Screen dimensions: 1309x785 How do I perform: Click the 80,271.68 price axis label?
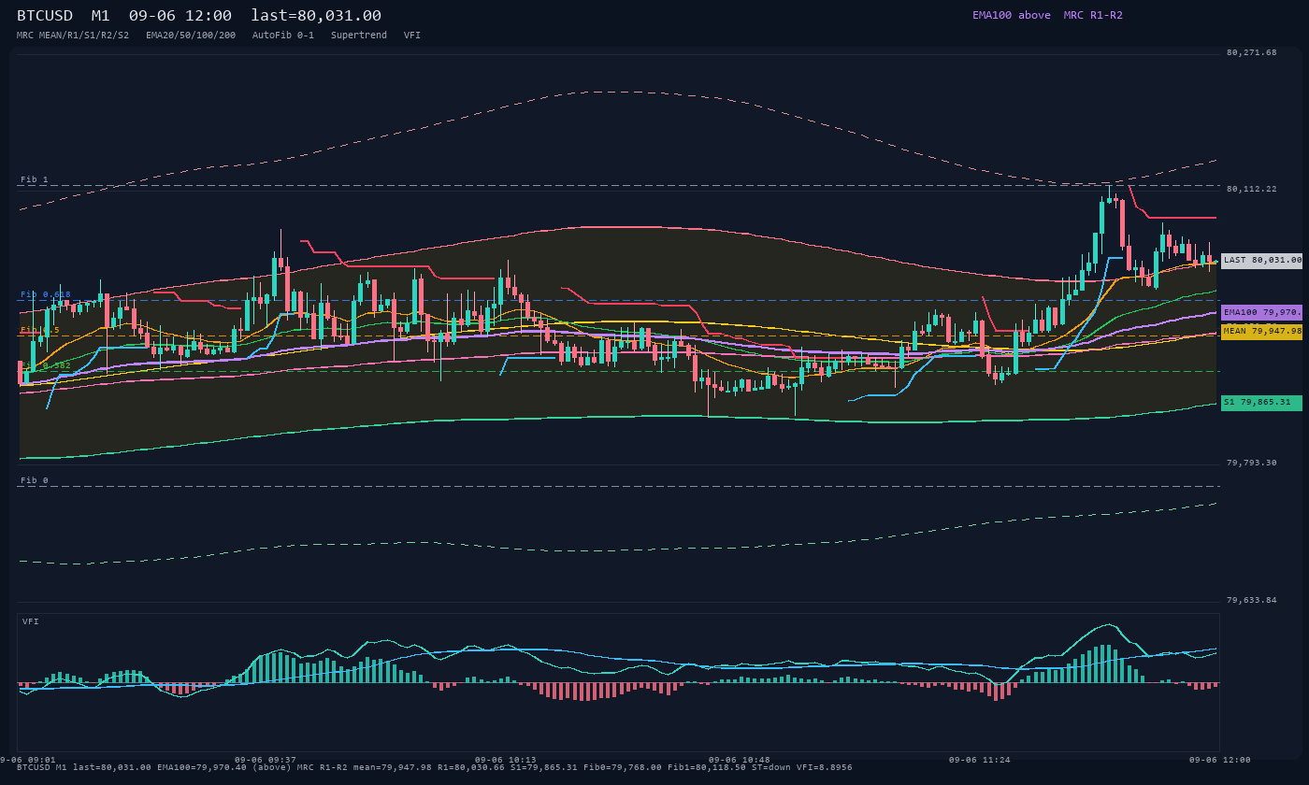point(1252,52)
